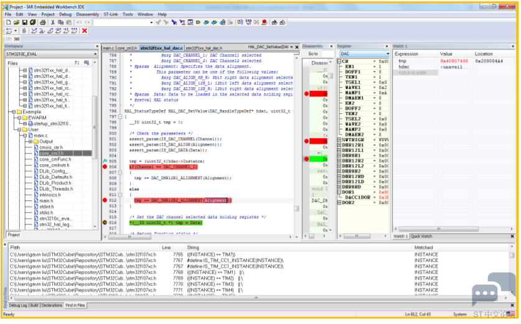Viewport: 521px width, 324px height.
Task: Click the Save file toolbar icon
Action: (25, 22)
